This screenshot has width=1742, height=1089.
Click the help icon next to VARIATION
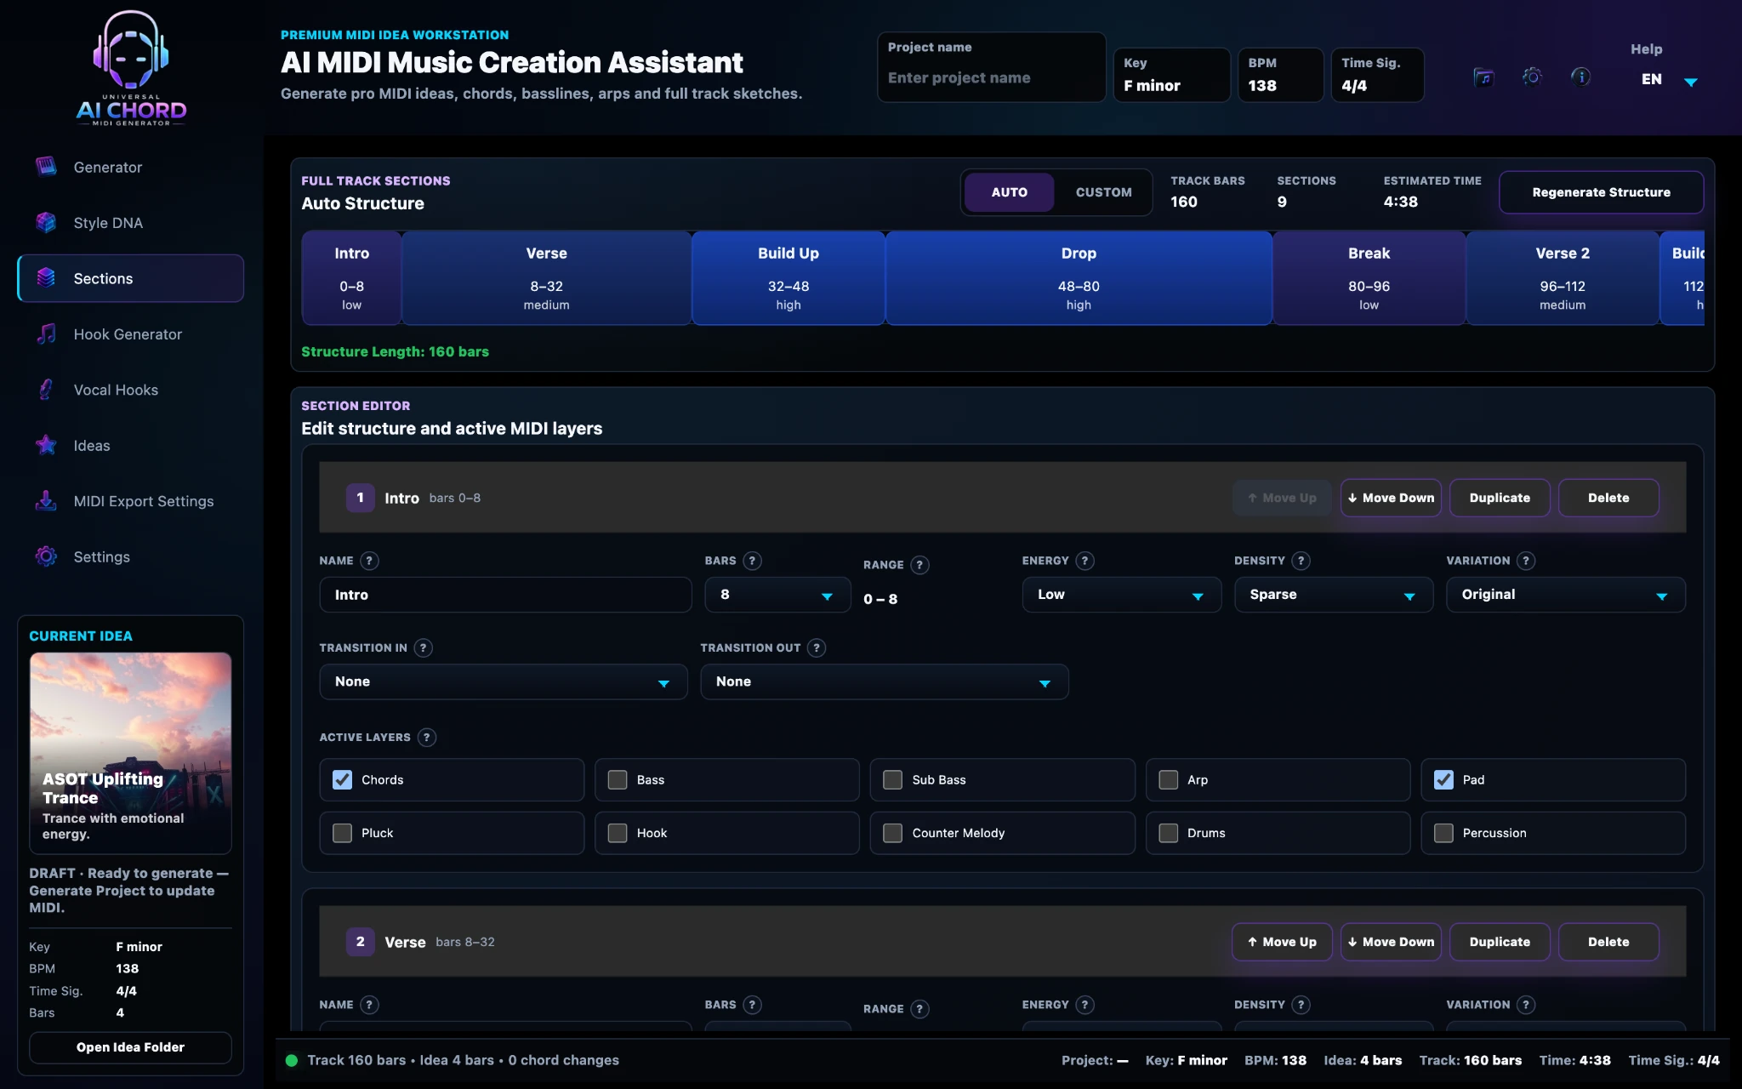[1526, 561]
